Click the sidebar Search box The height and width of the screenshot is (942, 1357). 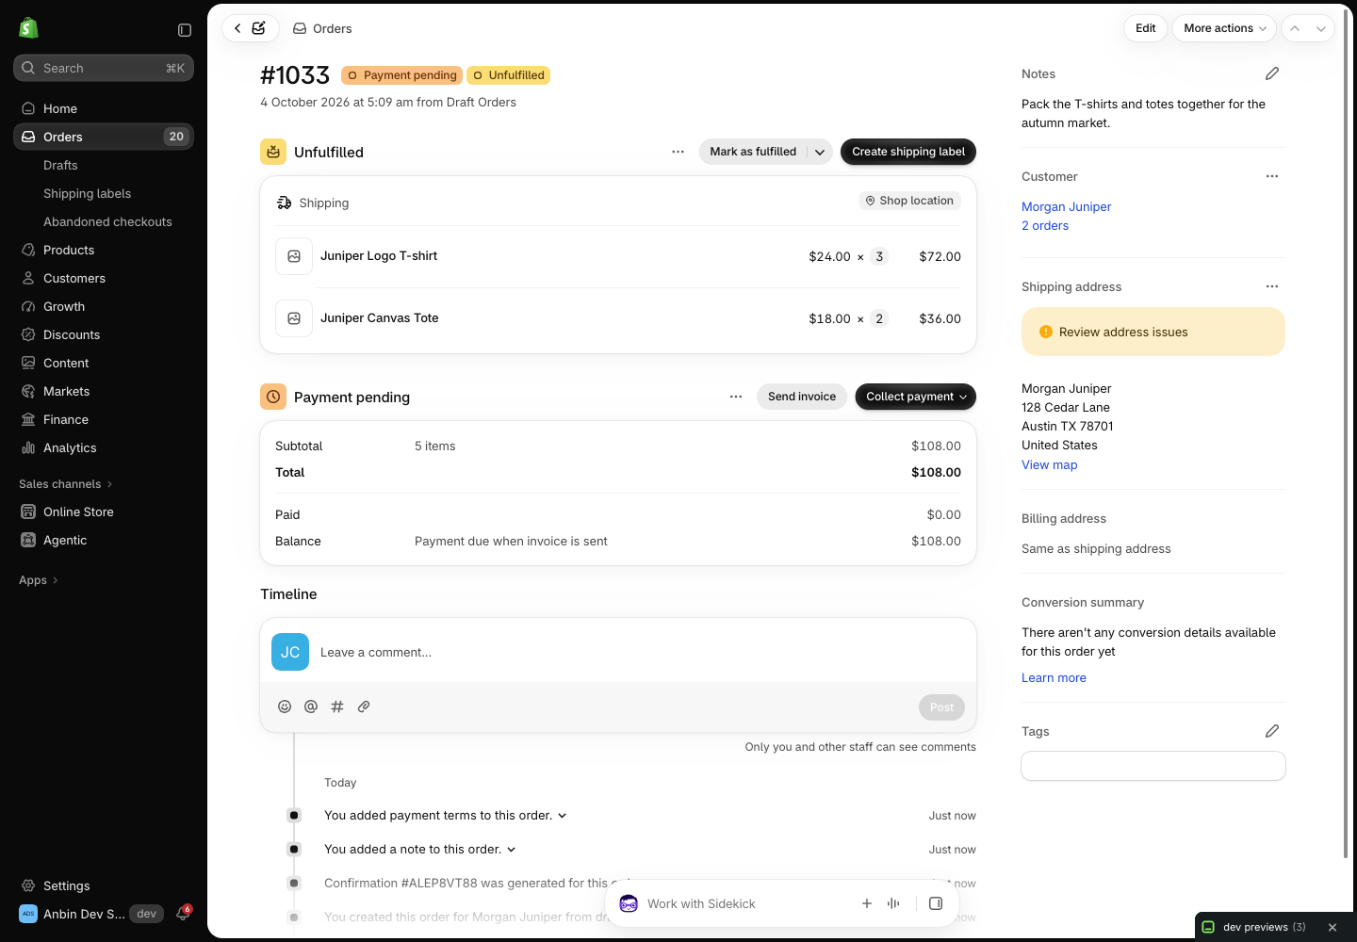(x=104, y=68)
